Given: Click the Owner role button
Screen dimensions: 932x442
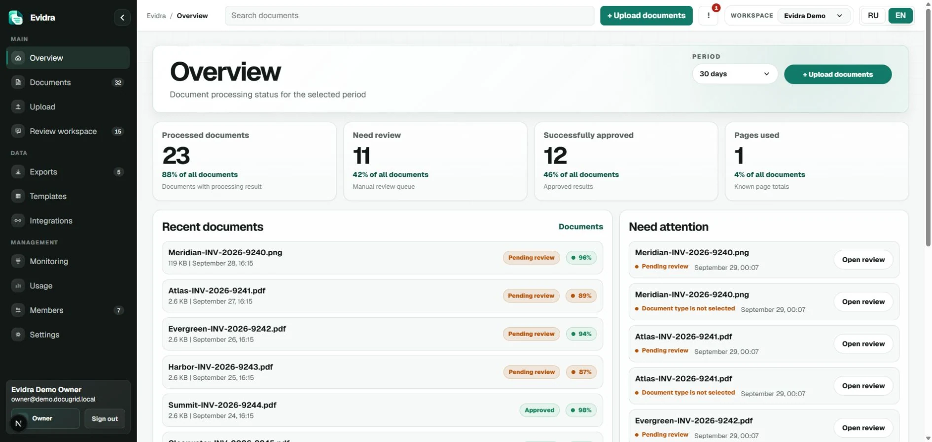Looking at the screenshot, I should [x=45, y=418].
